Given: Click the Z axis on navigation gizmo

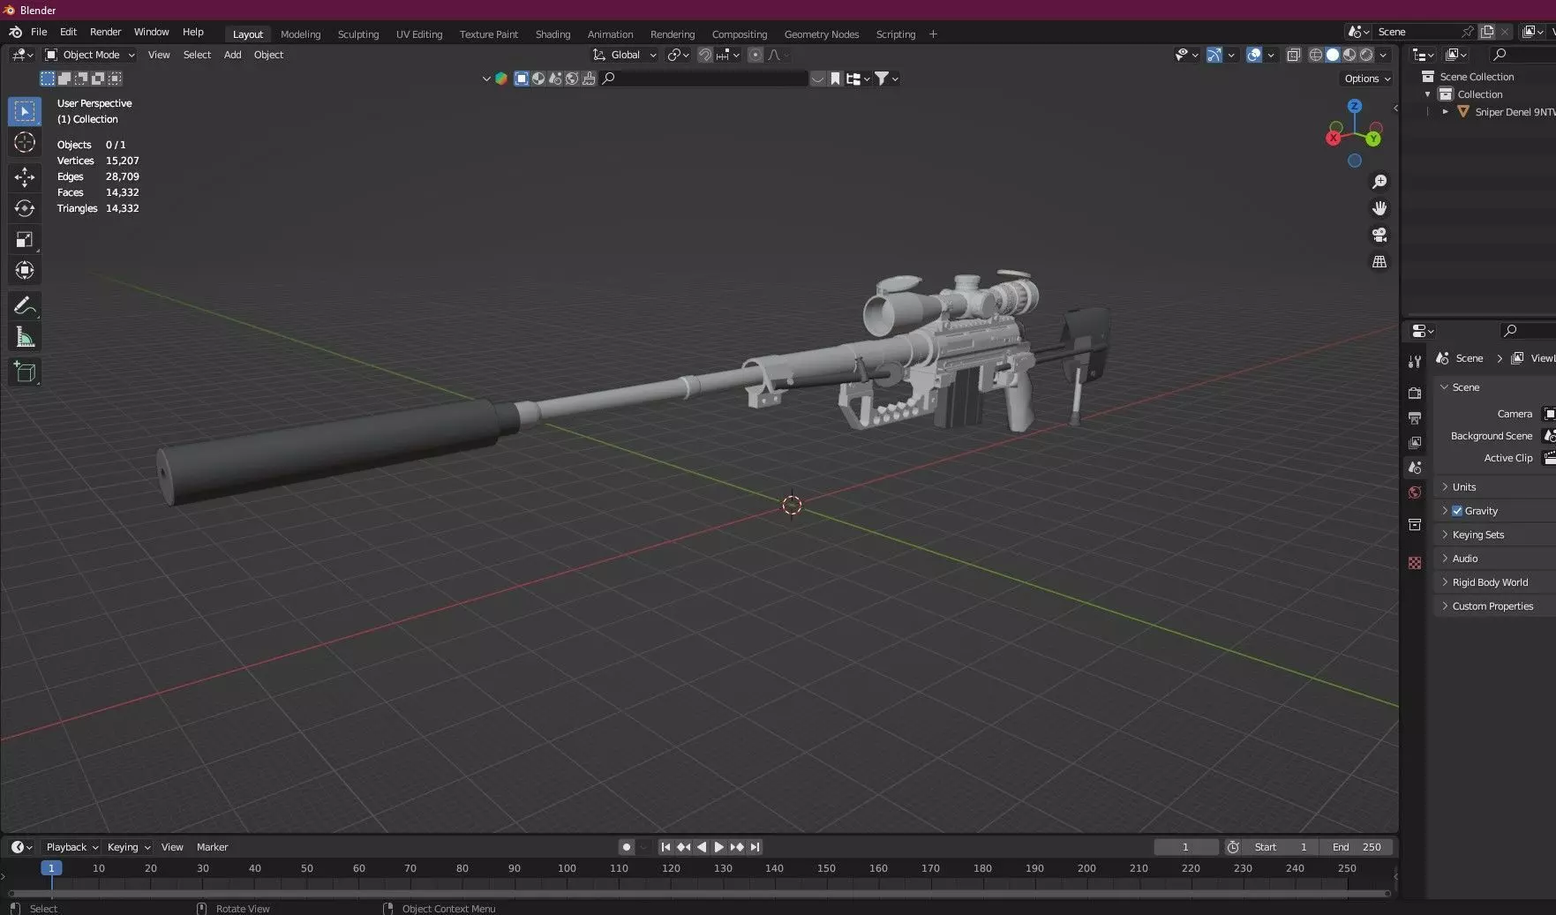Looking at the screenshot, I should pyautogui.click(x=1355, y=106).
